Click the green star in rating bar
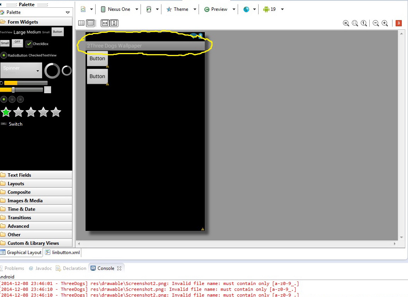This screenshot has height=297, width=408. click(6, 112)
